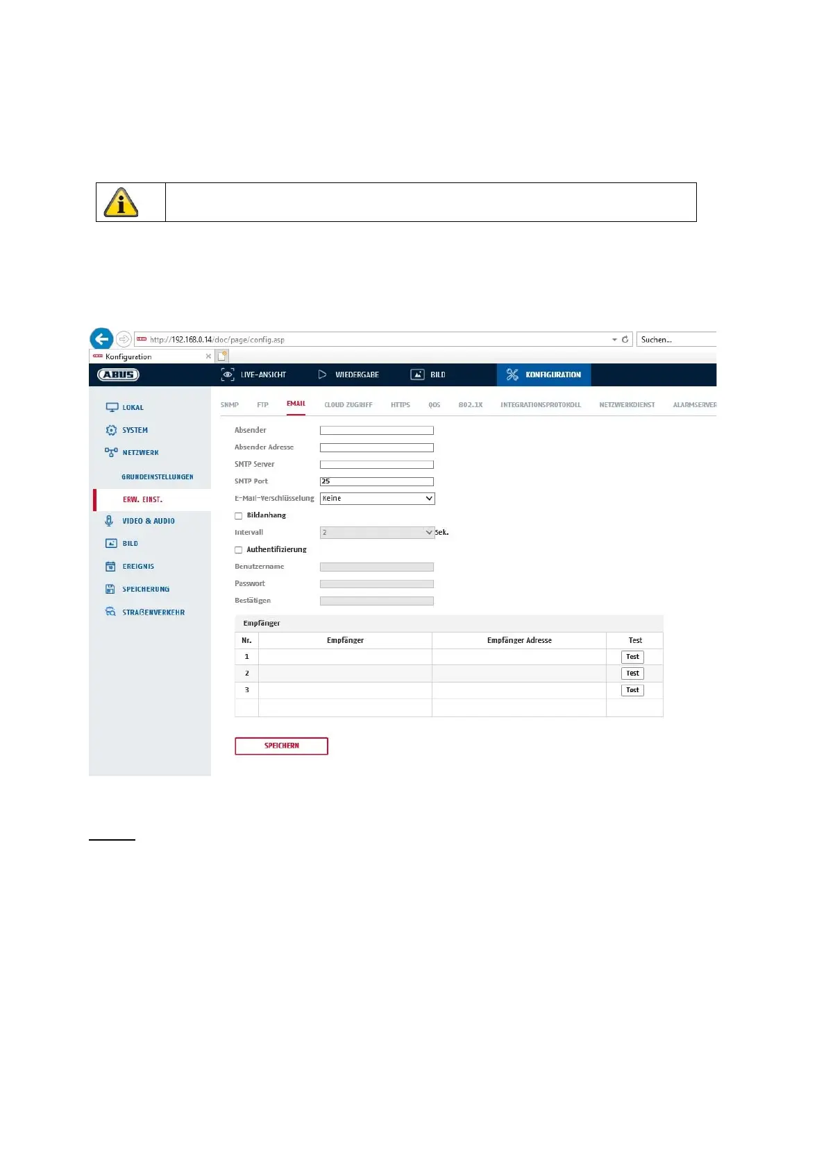Click the browser back arrow button
Viewport: 826px width, 1168px height.
pyautogui.click(x=101, y=338)
